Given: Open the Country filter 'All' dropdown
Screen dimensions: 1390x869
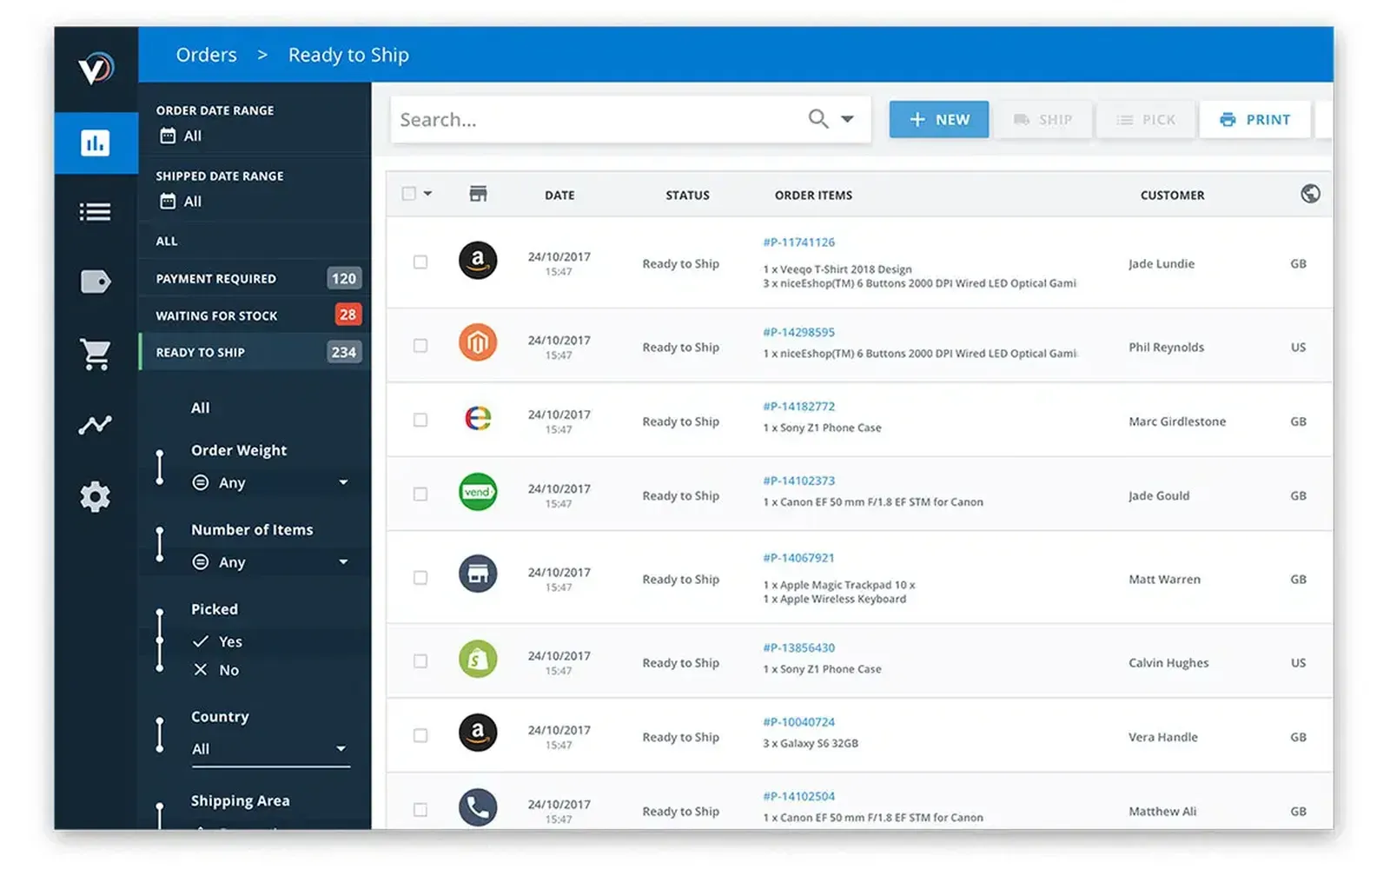Looking at the screenshot, I should pos(269,748).
